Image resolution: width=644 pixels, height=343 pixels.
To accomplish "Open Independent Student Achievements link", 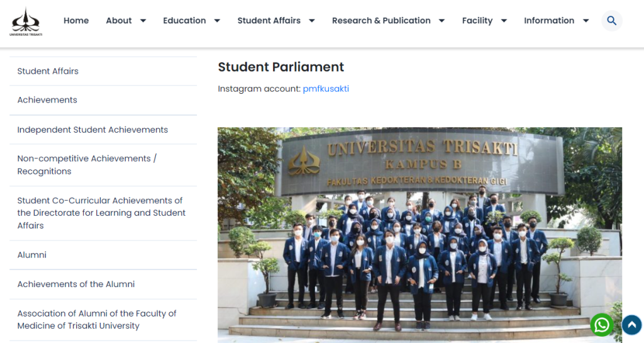I will (x=103, y=130).
